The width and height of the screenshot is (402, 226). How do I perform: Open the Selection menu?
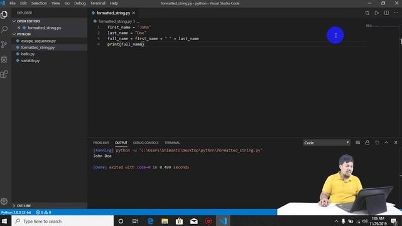pyautogui.click(x=39, y=3)
